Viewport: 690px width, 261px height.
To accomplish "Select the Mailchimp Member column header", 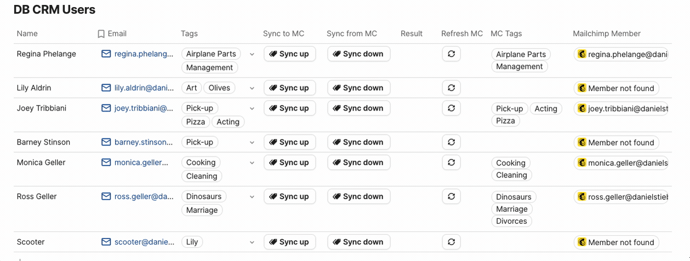I will tap(606, 33).
